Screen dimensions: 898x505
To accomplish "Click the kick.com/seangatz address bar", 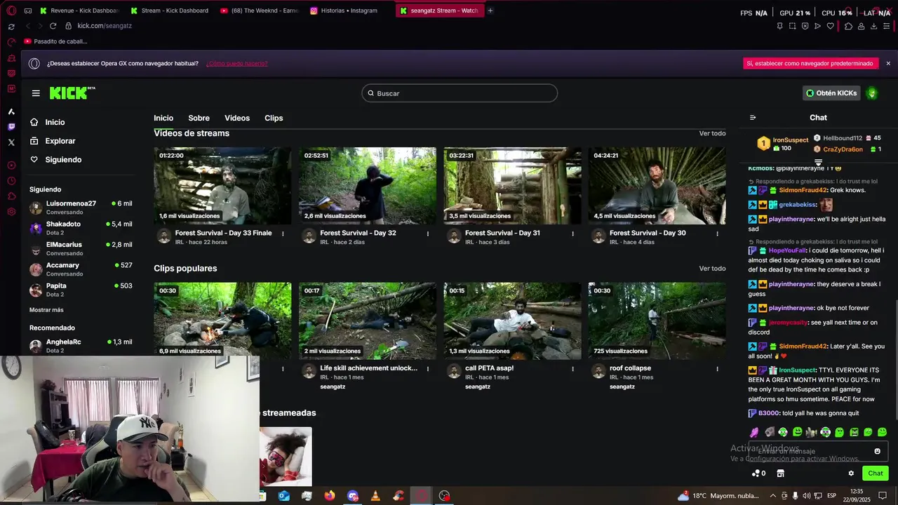I will click(x=105, y=26).
